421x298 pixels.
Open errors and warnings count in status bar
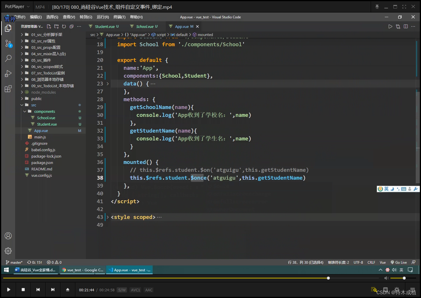(x=54, y=262)
